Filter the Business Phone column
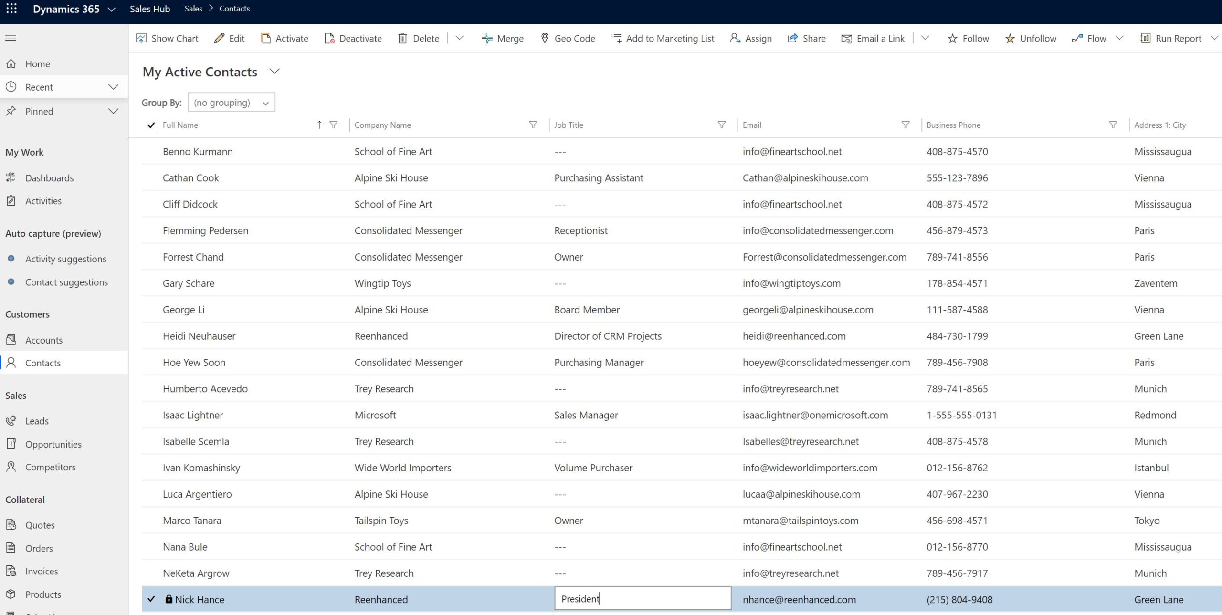The image size is (1222, 615). (1113, 125)
